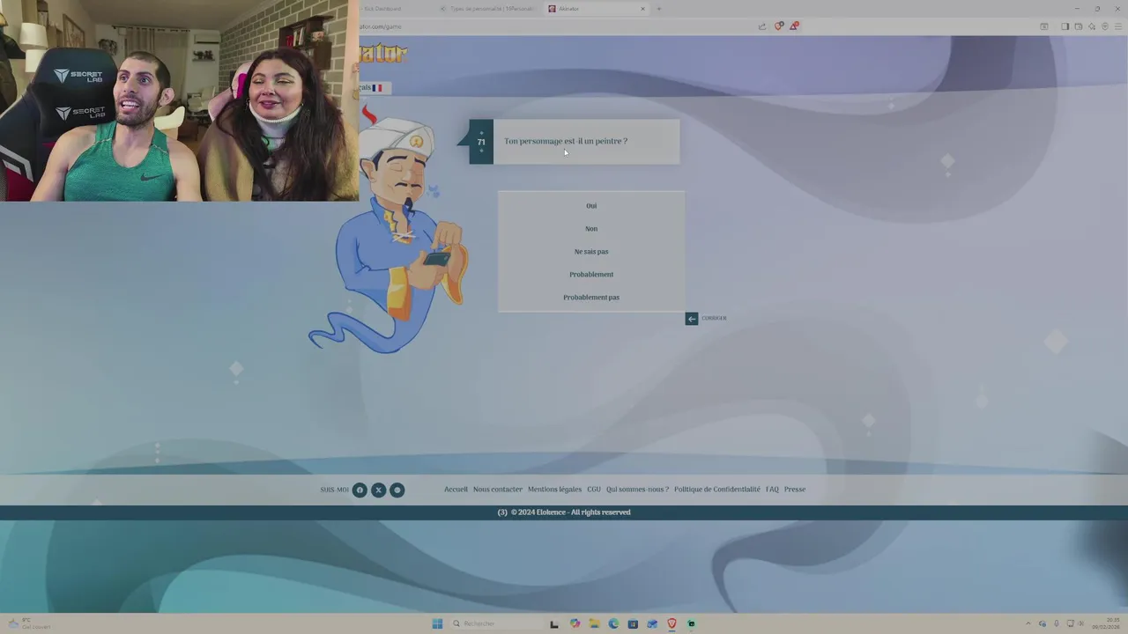Open the Brave wallet icon in toolbar
Viewport: 1128px width, 634px height.
click(1078, 26)
